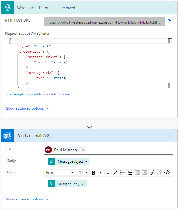Click the "MessageSubject" key in the JSON schema
The height and width of the screenshot is (209, 179).
click(x=42, y=57)
